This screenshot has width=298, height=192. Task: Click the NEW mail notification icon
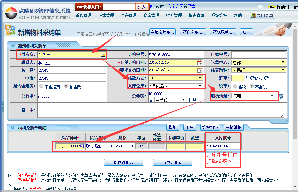tap(272, 7)
